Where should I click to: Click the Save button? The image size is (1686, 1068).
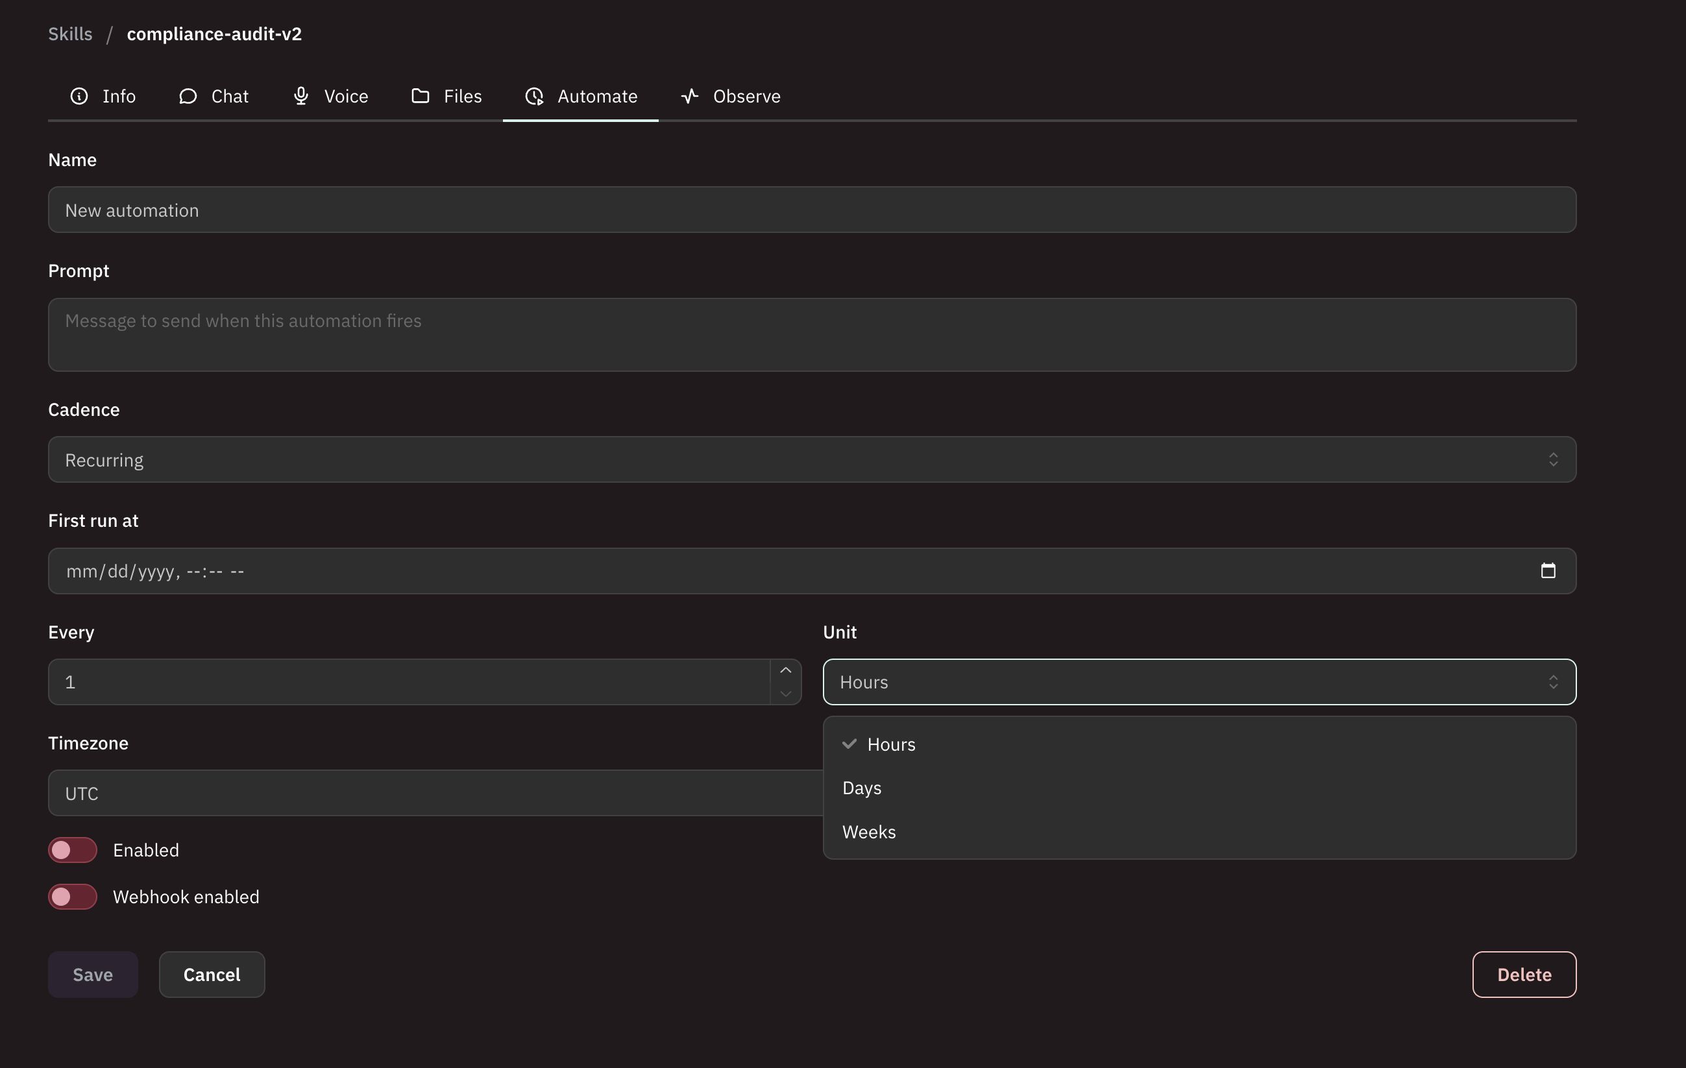(x=92, y=974)
